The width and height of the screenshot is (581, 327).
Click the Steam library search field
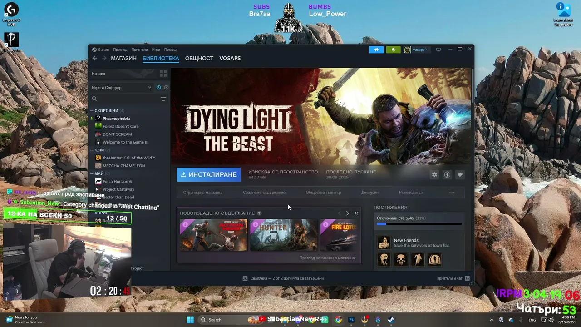coord(124,99)
